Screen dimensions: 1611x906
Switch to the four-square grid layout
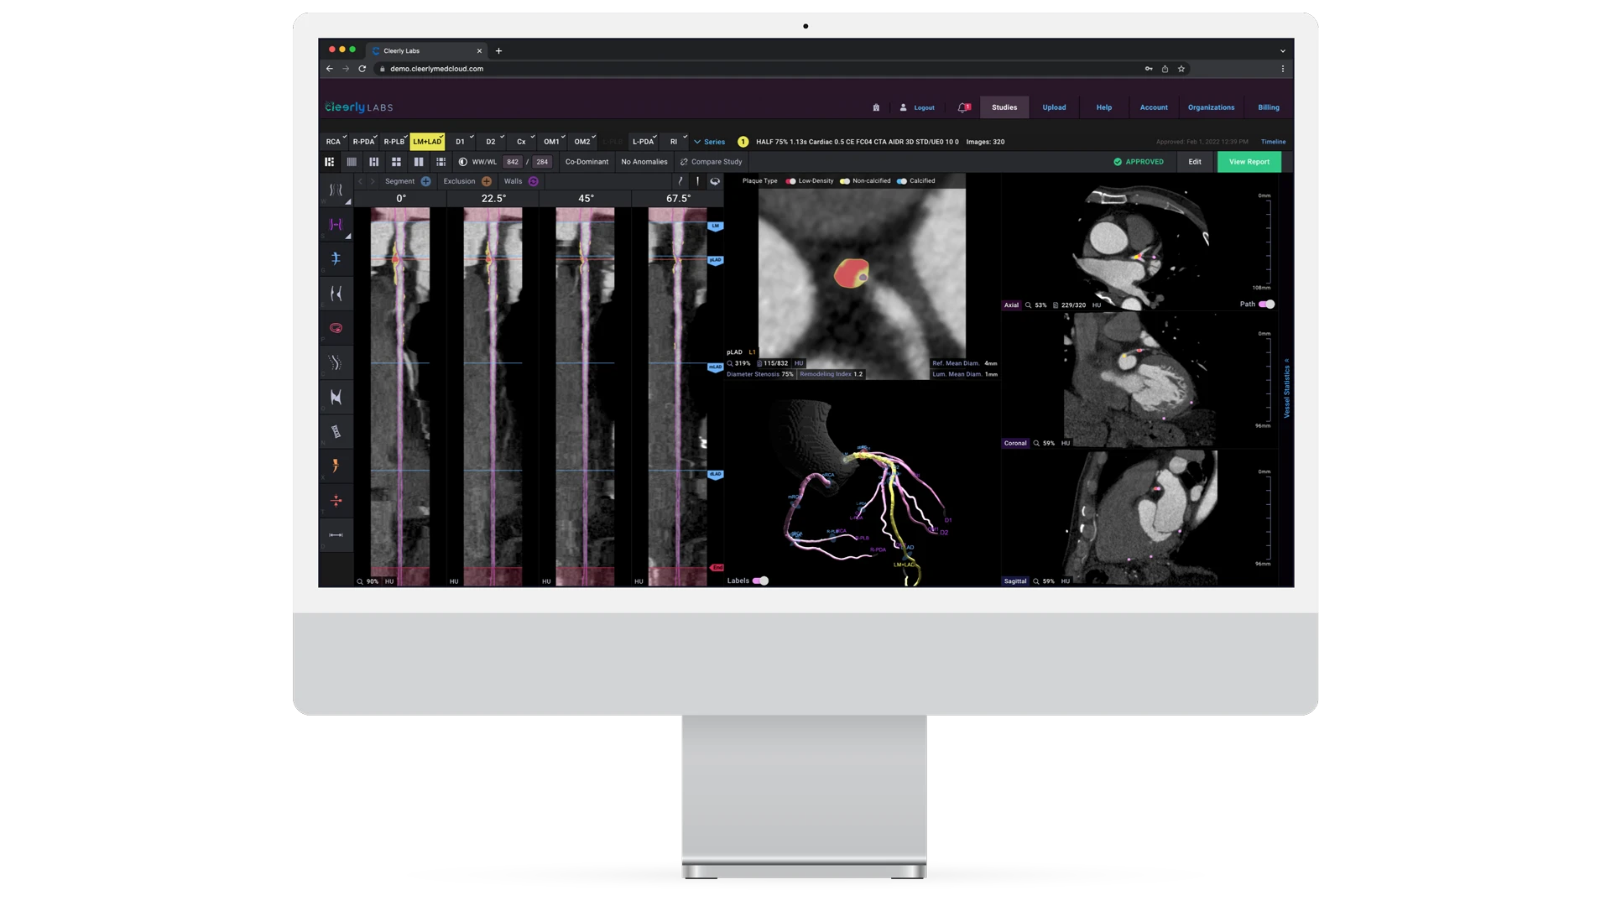396,162
